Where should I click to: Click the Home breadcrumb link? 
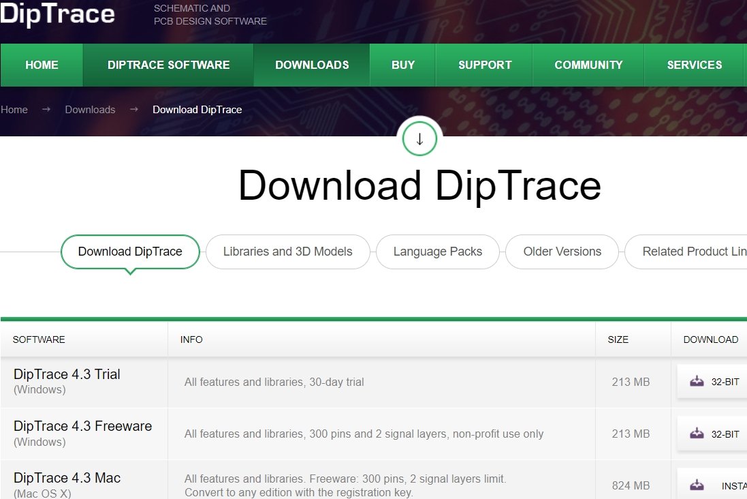[x=14, y=109]
